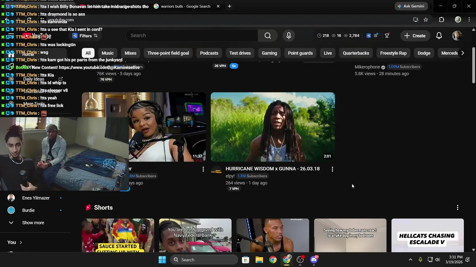Open the YouTube notifications bell
The image size is (476, 267).
point(439,36)
